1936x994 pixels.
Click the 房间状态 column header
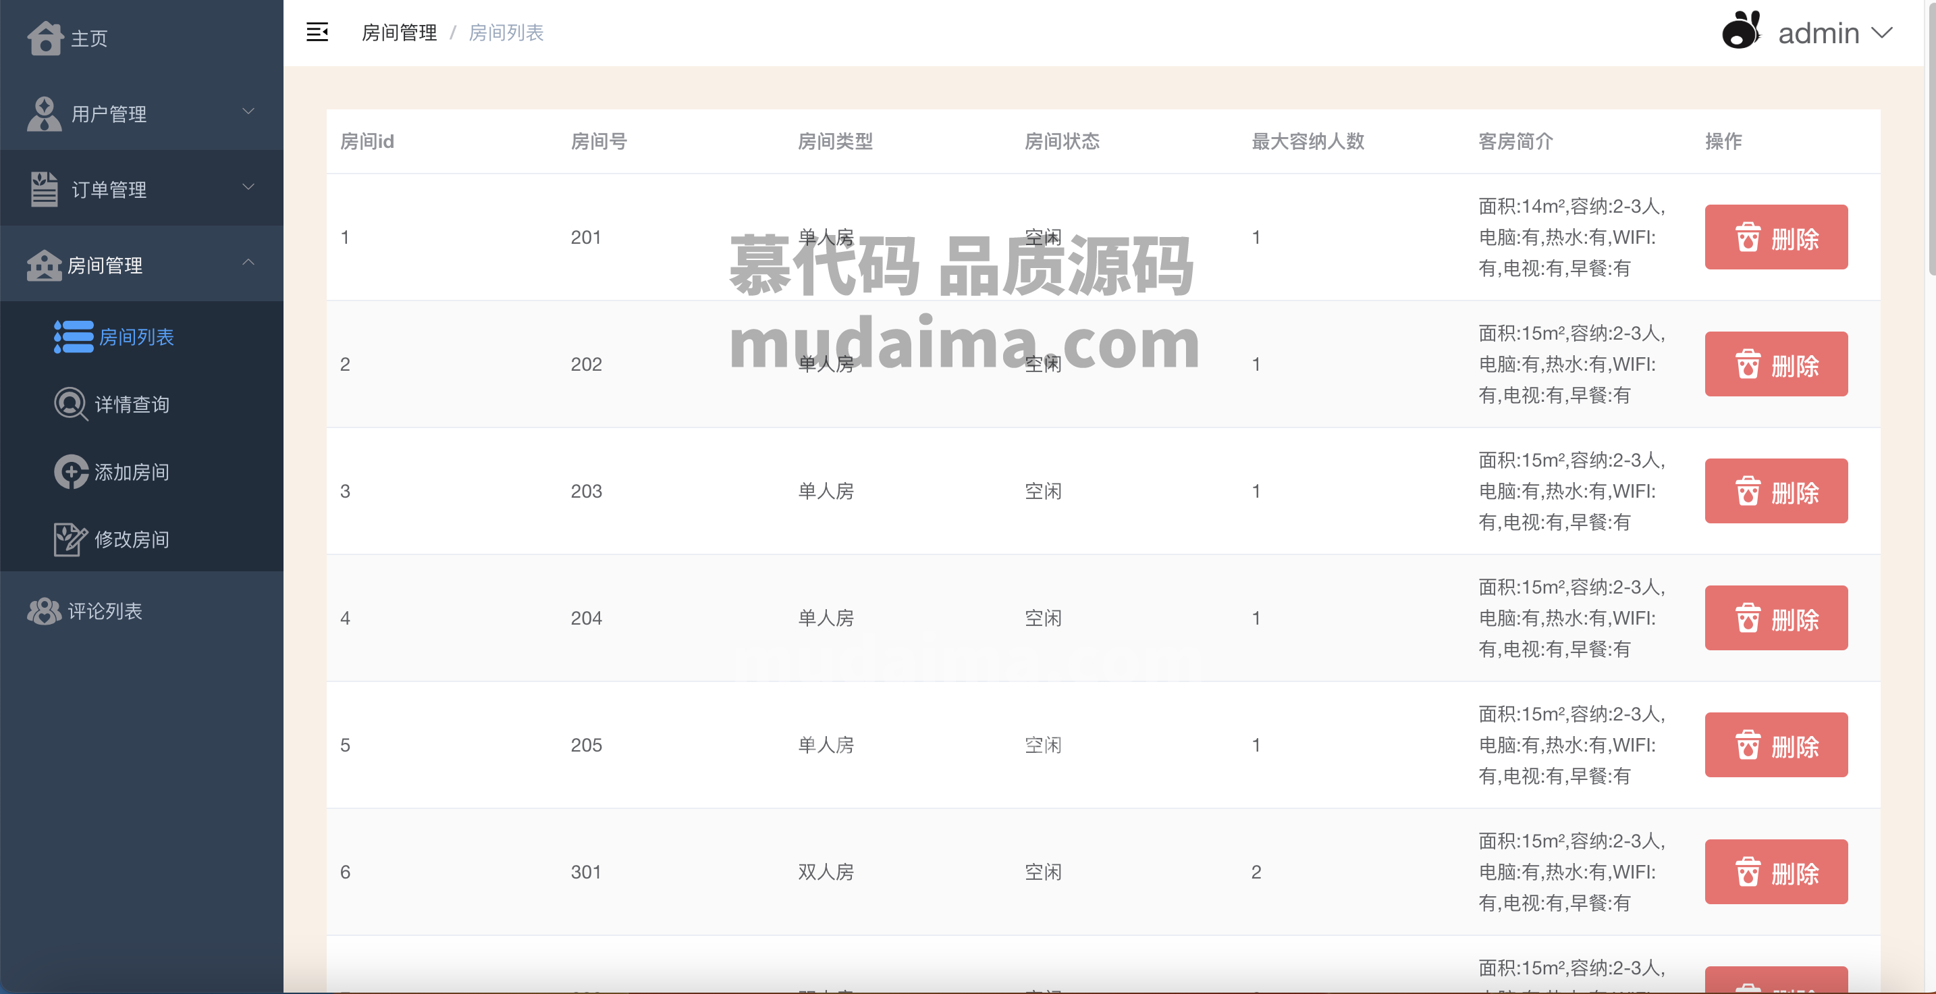pos(1062,141)
